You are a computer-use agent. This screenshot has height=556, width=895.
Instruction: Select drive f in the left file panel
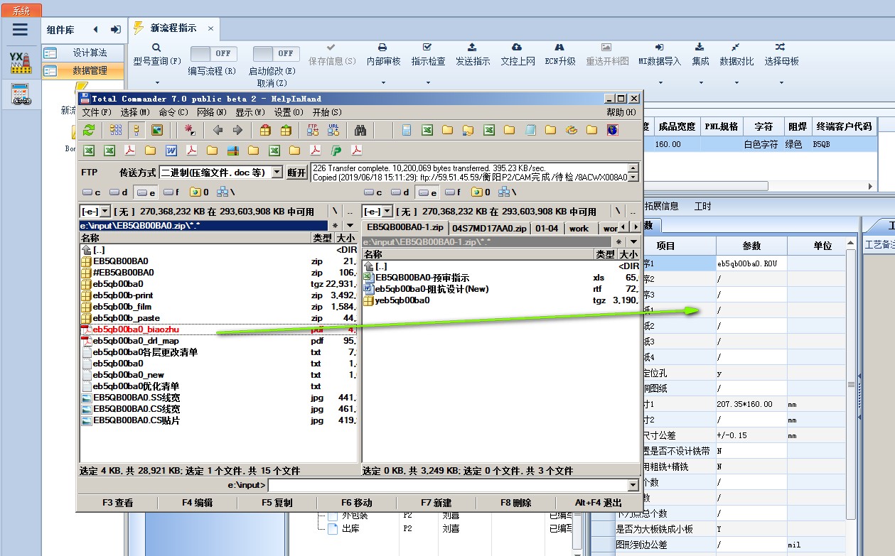coord(171,192)
